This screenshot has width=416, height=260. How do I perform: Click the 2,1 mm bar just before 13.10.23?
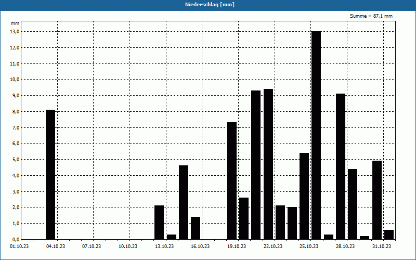(159, 223)
